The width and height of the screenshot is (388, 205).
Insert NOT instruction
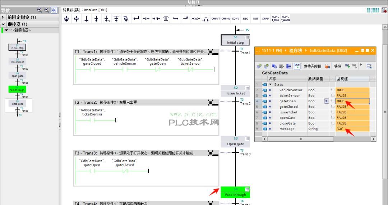coord(256,19)
